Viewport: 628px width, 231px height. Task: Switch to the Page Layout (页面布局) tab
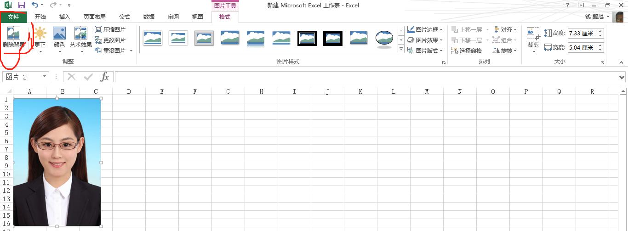point(95,17)
